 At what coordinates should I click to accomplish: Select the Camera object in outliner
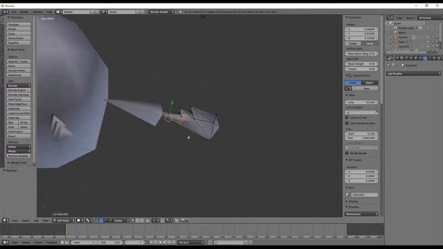click(403, 37)
